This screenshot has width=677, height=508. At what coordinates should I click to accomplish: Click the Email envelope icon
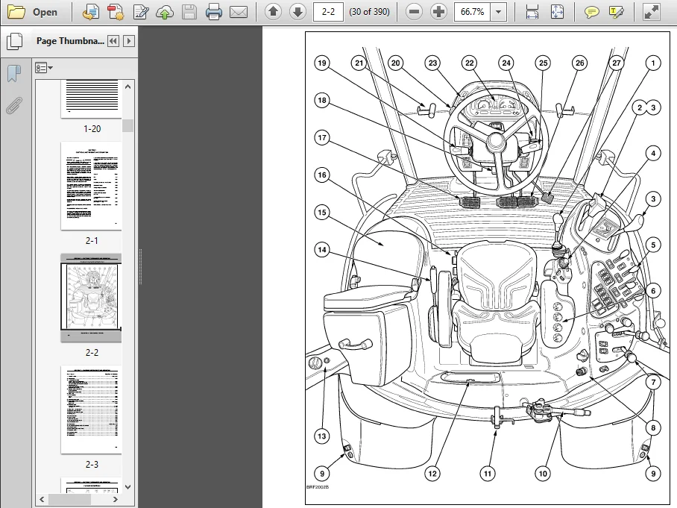(x=239, y=12)
